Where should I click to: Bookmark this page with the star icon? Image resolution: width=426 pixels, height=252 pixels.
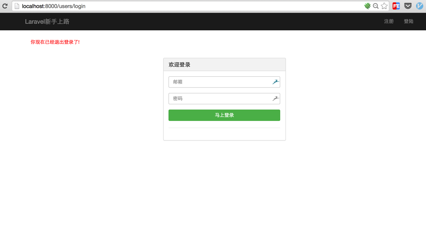[384, 6]
